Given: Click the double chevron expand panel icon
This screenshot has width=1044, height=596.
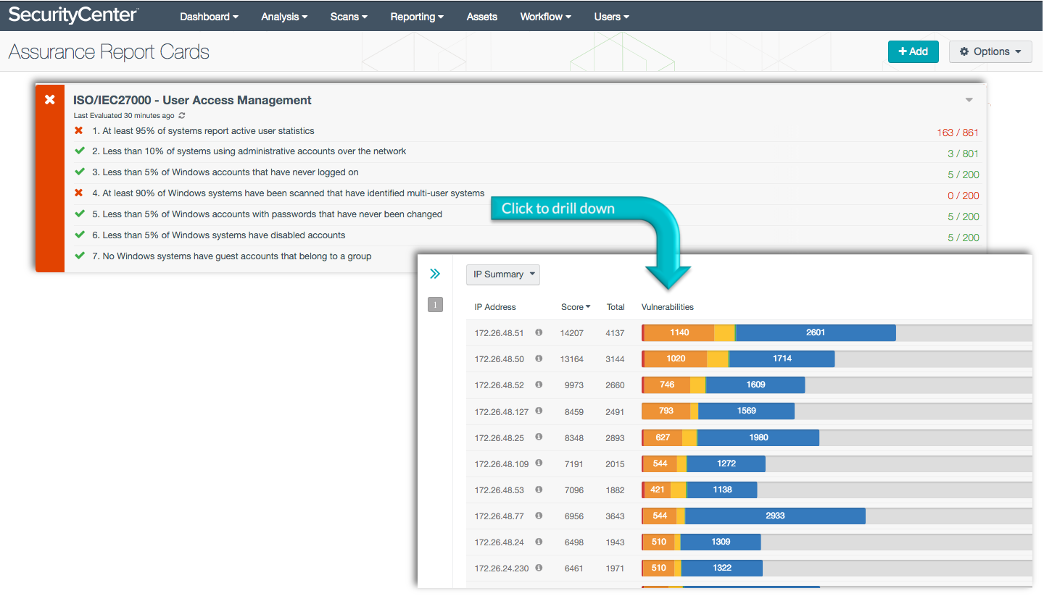Looking at the screenshot, I should click(435, 274).
